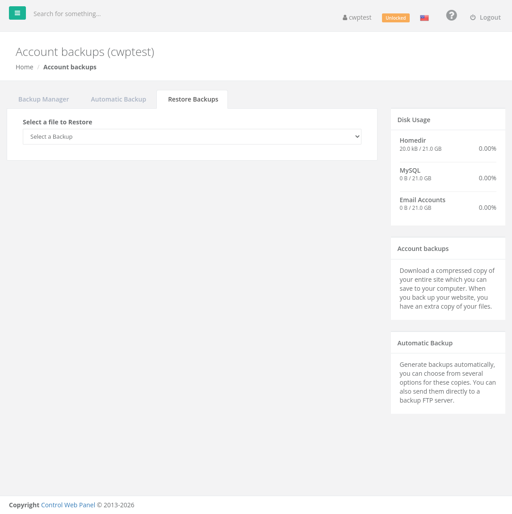This screenshot has height=514, width=512.
Task: Open the 'Select a Backup' dropdown
Action: click(192, 137)
